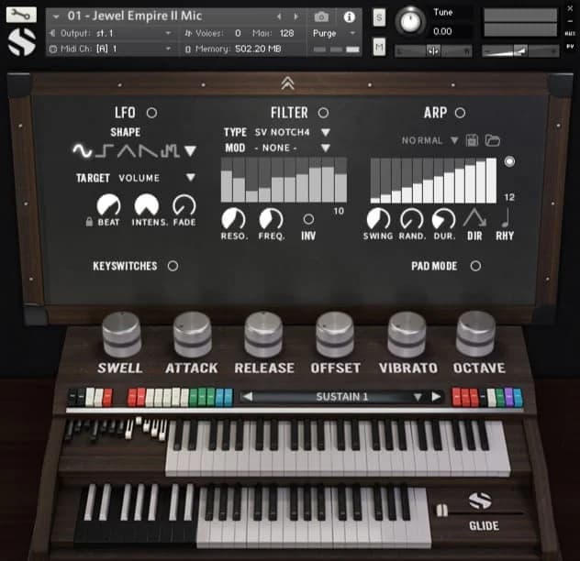
Task: Open the instrument info icon
Action: point(349,16)
